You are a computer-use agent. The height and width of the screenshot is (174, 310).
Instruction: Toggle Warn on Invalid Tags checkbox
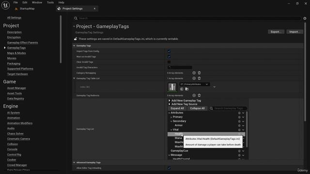[169, 57]
